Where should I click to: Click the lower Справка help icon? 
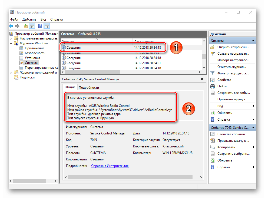213,167
